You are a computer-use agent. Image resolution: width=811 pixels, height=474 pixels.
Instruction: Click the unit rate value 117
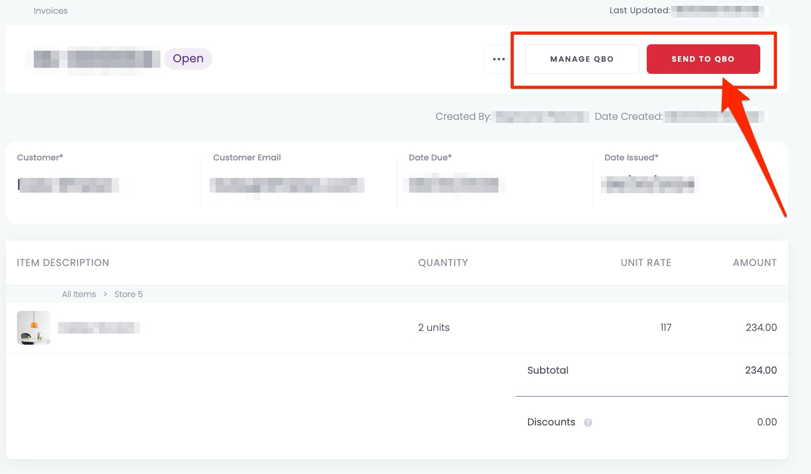[x=666, y=327]
